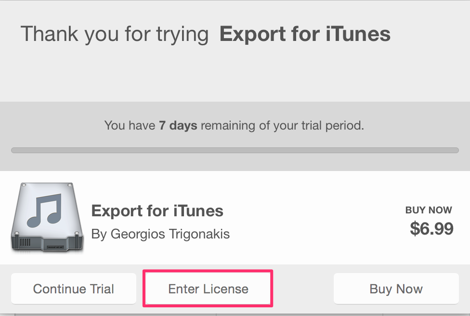Click the vent grille on the drive icon

[x=25, y=242]
